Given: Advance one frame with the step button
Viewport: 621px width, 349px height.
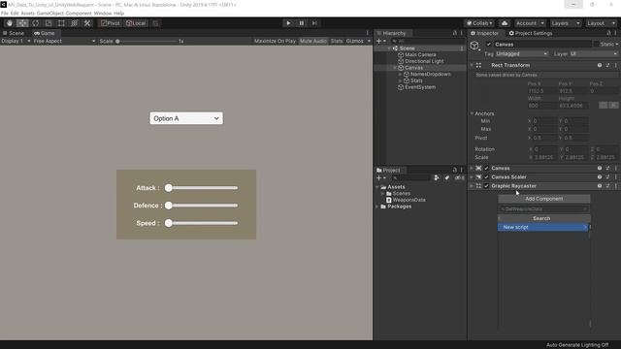Looking at the screenshot, I should 314,23.
